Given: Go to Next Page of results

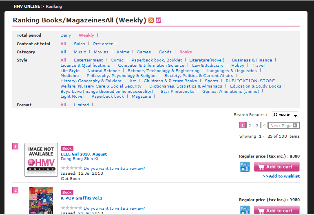Looking at the screenshot, I should [284, 125].
